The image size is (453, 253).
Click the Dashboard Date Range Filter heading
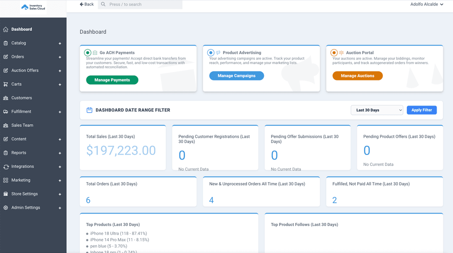133,110
